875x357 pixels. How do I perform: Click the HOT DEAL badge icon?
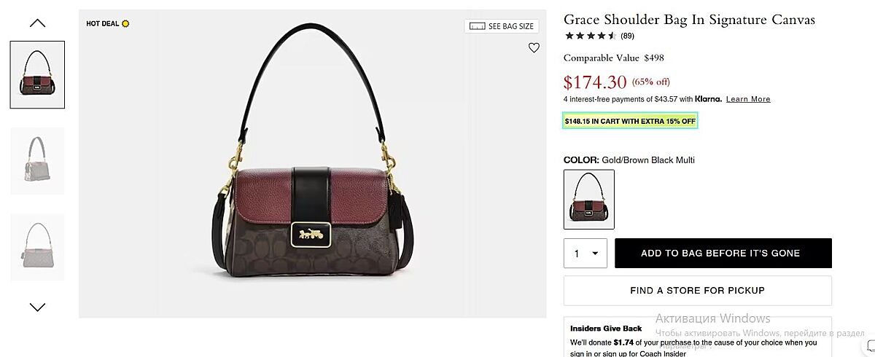click(125, 23)
